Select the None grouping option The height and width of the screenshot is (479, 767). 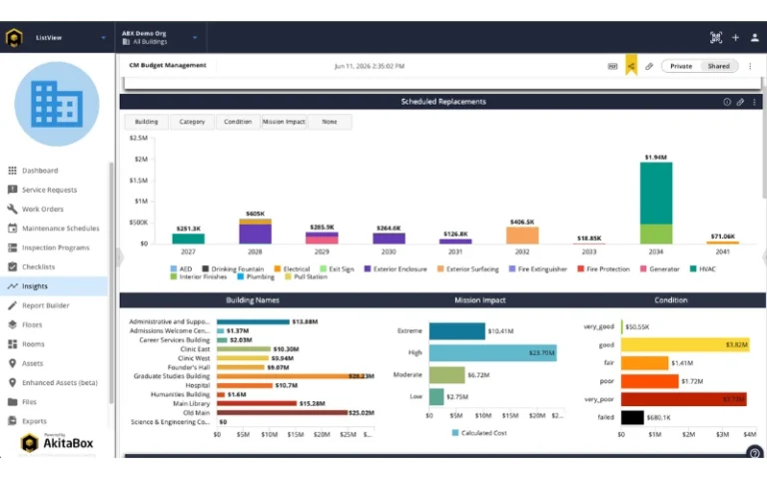(330, 122)
